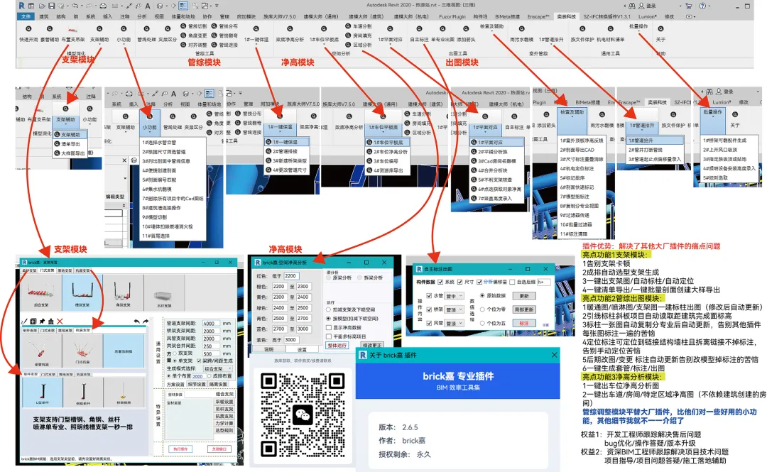Click the red X delete icon in the 支架 window

point(60,322)
